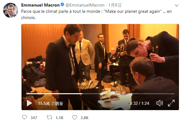Click the reply speech bubble icon

[x=24, y=117]
